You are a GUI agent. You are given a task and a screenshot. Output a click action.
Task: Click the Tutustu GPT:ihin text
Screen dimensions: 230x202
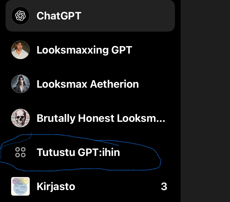pyautogui.click(x=78, y=153)
